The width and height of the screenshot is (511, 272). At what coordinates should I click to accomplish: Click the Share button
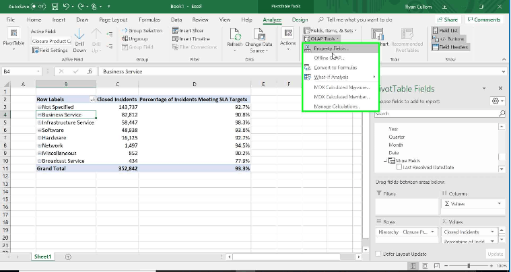pos(446,20)
